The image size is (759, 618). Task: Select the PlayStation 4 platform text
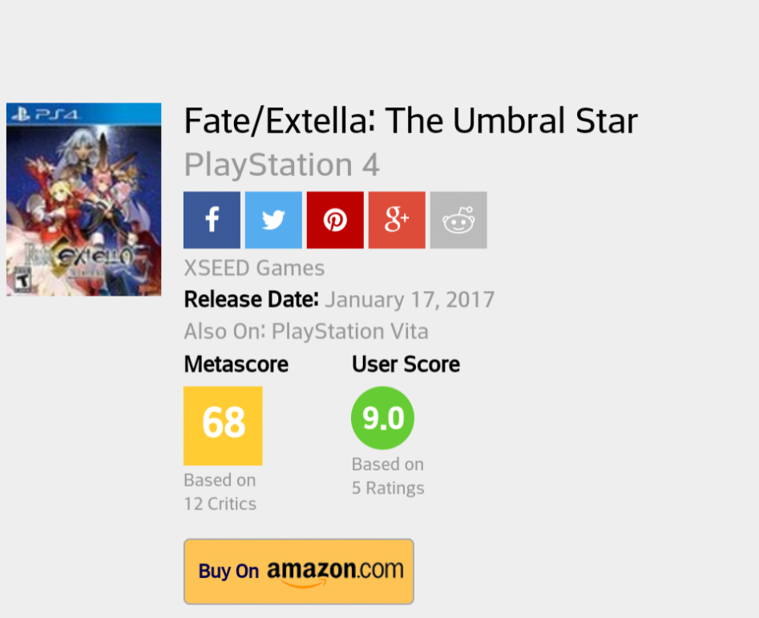pyautogui.click(x=281, y=165)
